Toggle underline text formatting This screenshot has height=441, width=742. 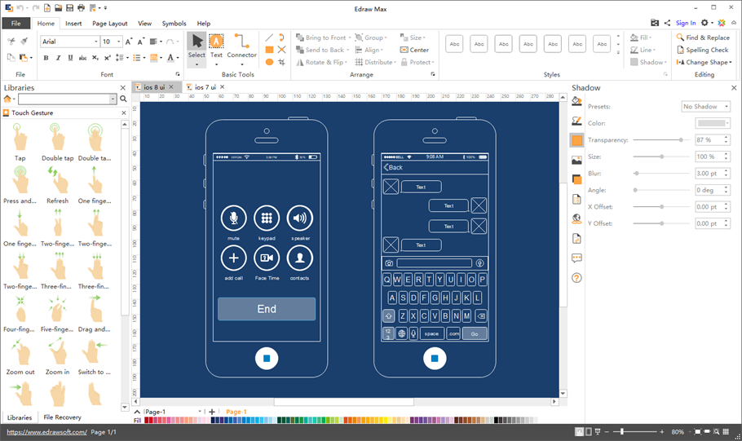tap(70, 58)
